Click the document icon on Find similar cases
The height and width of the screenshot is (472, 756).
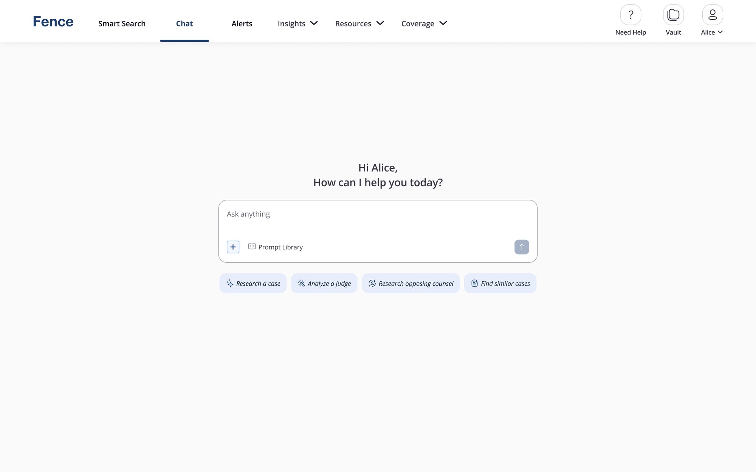point(474,283)
